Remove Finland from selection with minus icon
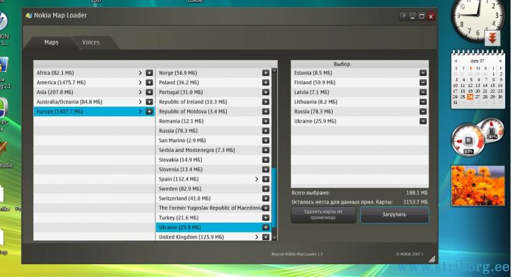This screenshot has width=511, height=277. (423, 83)
